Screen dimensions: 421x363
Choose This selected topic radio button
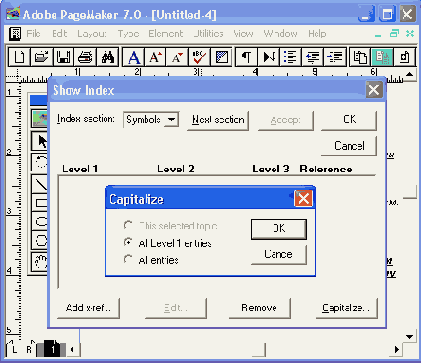click(128, 225)
